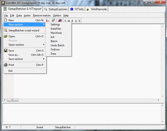
Task: Click the Save floppy disk icon
Action: point(6,51)
